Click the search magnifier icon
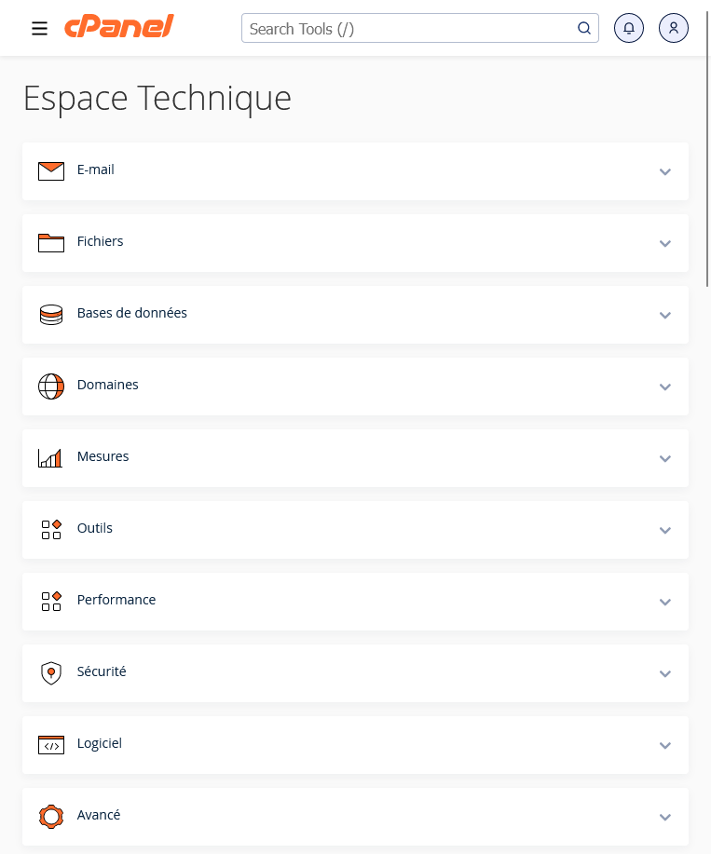The width and height of the screenshot is (711, 854). click(584, 29)
